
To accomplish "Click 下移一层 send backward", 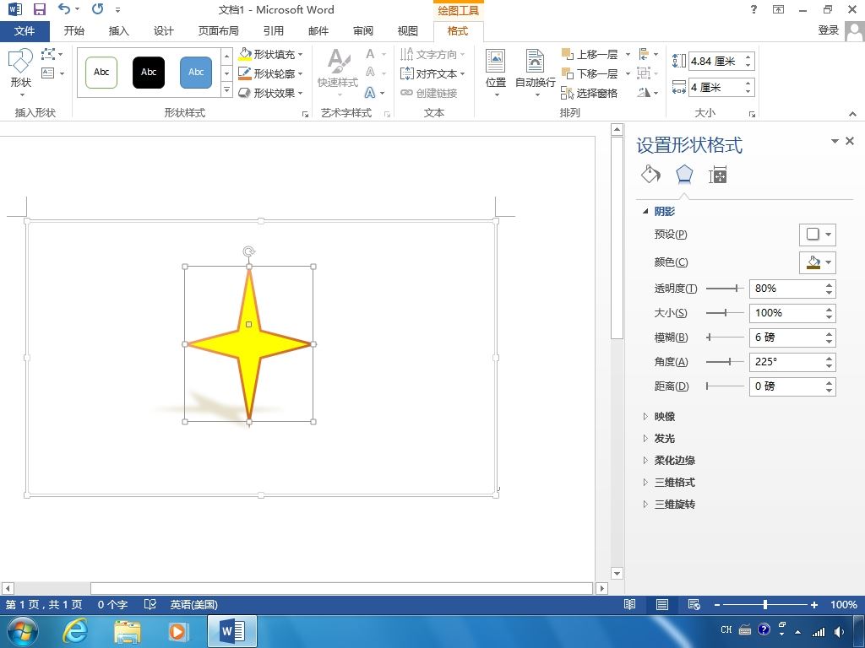I will click(x=590, y=73).
